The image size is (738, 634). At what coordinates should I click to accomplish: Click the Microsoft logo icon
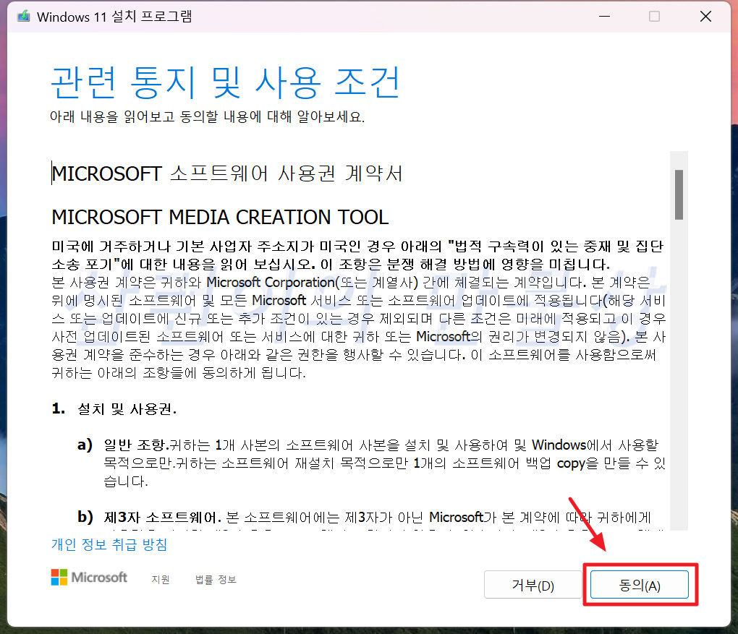[x=59, y=577]
